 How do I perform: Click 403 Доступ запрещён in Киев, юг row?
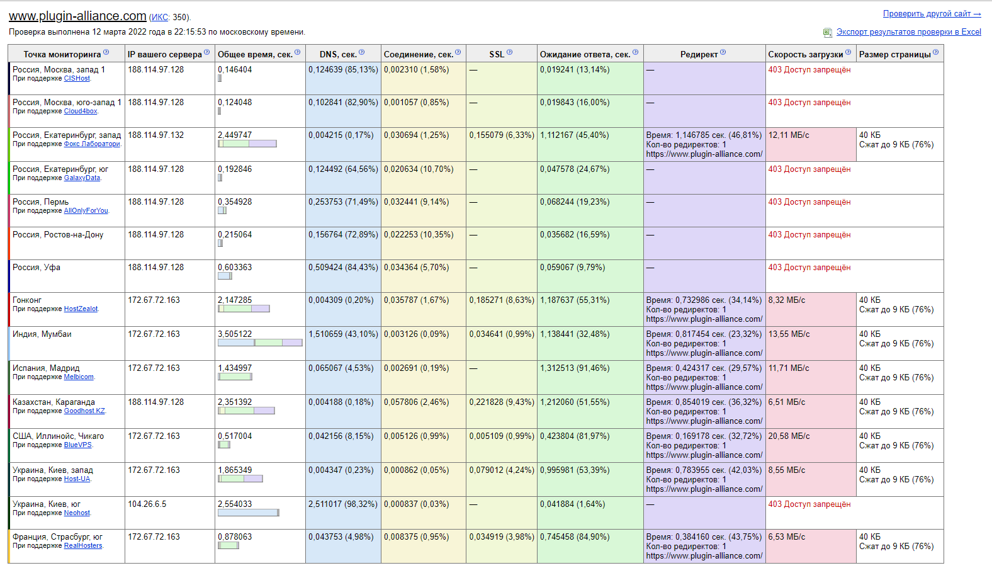tap(809, 504)
